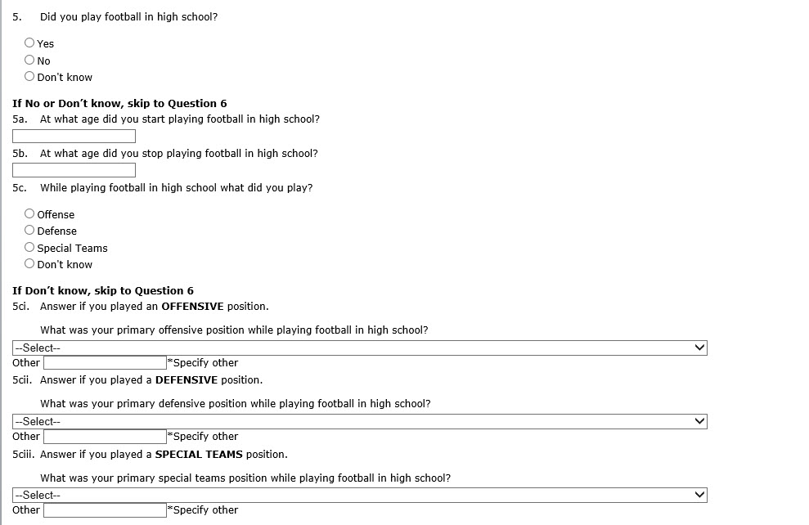Open the primary defensive position dropdown
Screen dimensions: 809x525
coord(360,421)
